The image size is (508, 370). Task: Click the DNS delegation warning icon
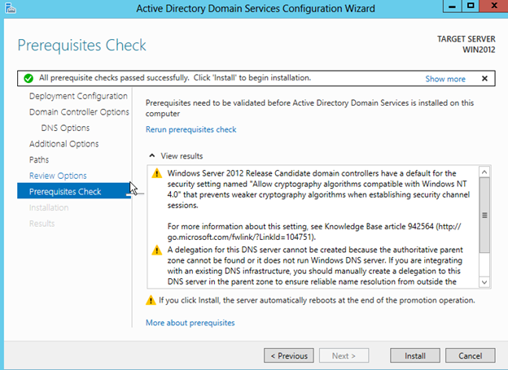point(155,250)
